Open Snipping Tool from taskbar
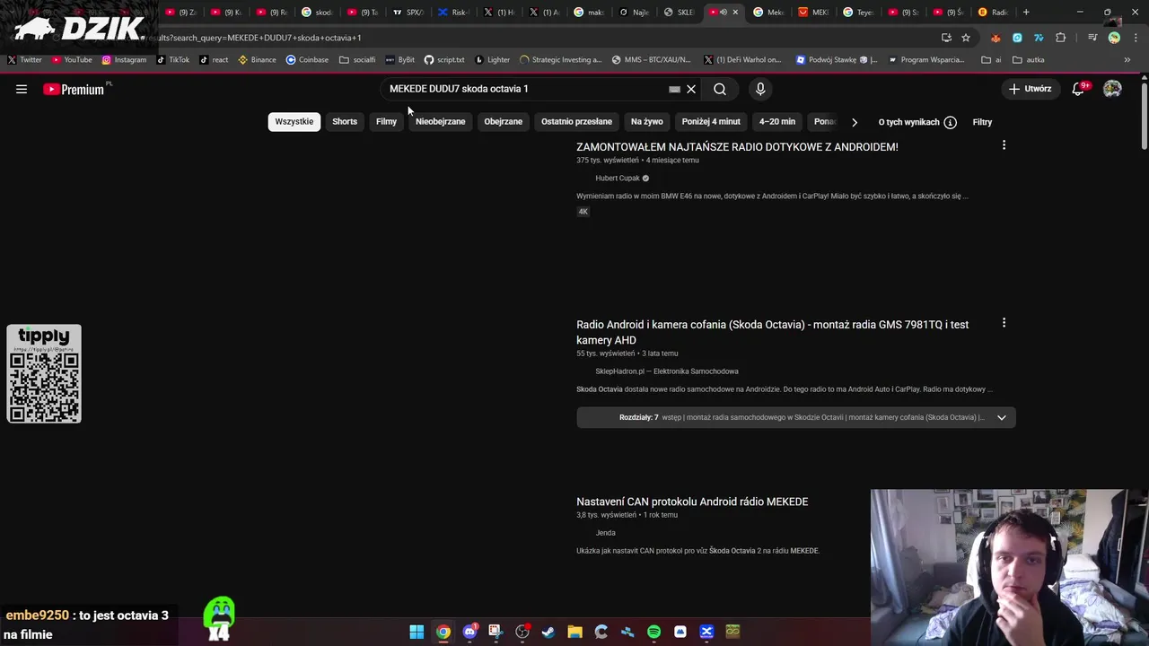Screen dimensions: 1149x646 [x=496, y=632]
